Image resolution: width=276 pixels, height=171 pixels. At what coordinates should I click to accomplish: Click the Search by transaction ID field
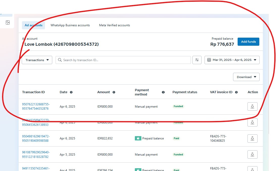coord(123,60)
